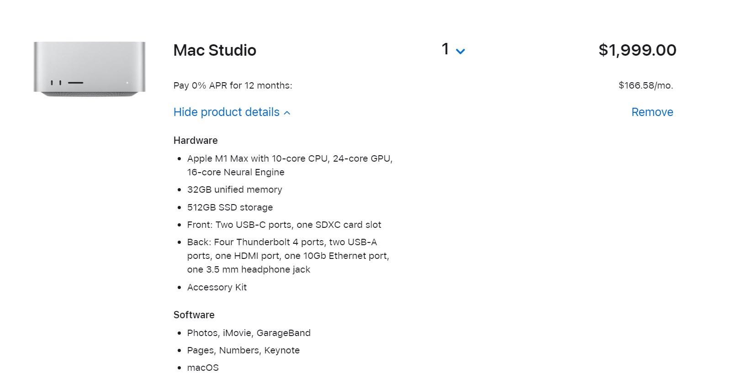Viewport: 739px width, 384px height.
Task: Open the quantity dropdown showing 1
Action: pyautogui.click(x=453, y=49)
